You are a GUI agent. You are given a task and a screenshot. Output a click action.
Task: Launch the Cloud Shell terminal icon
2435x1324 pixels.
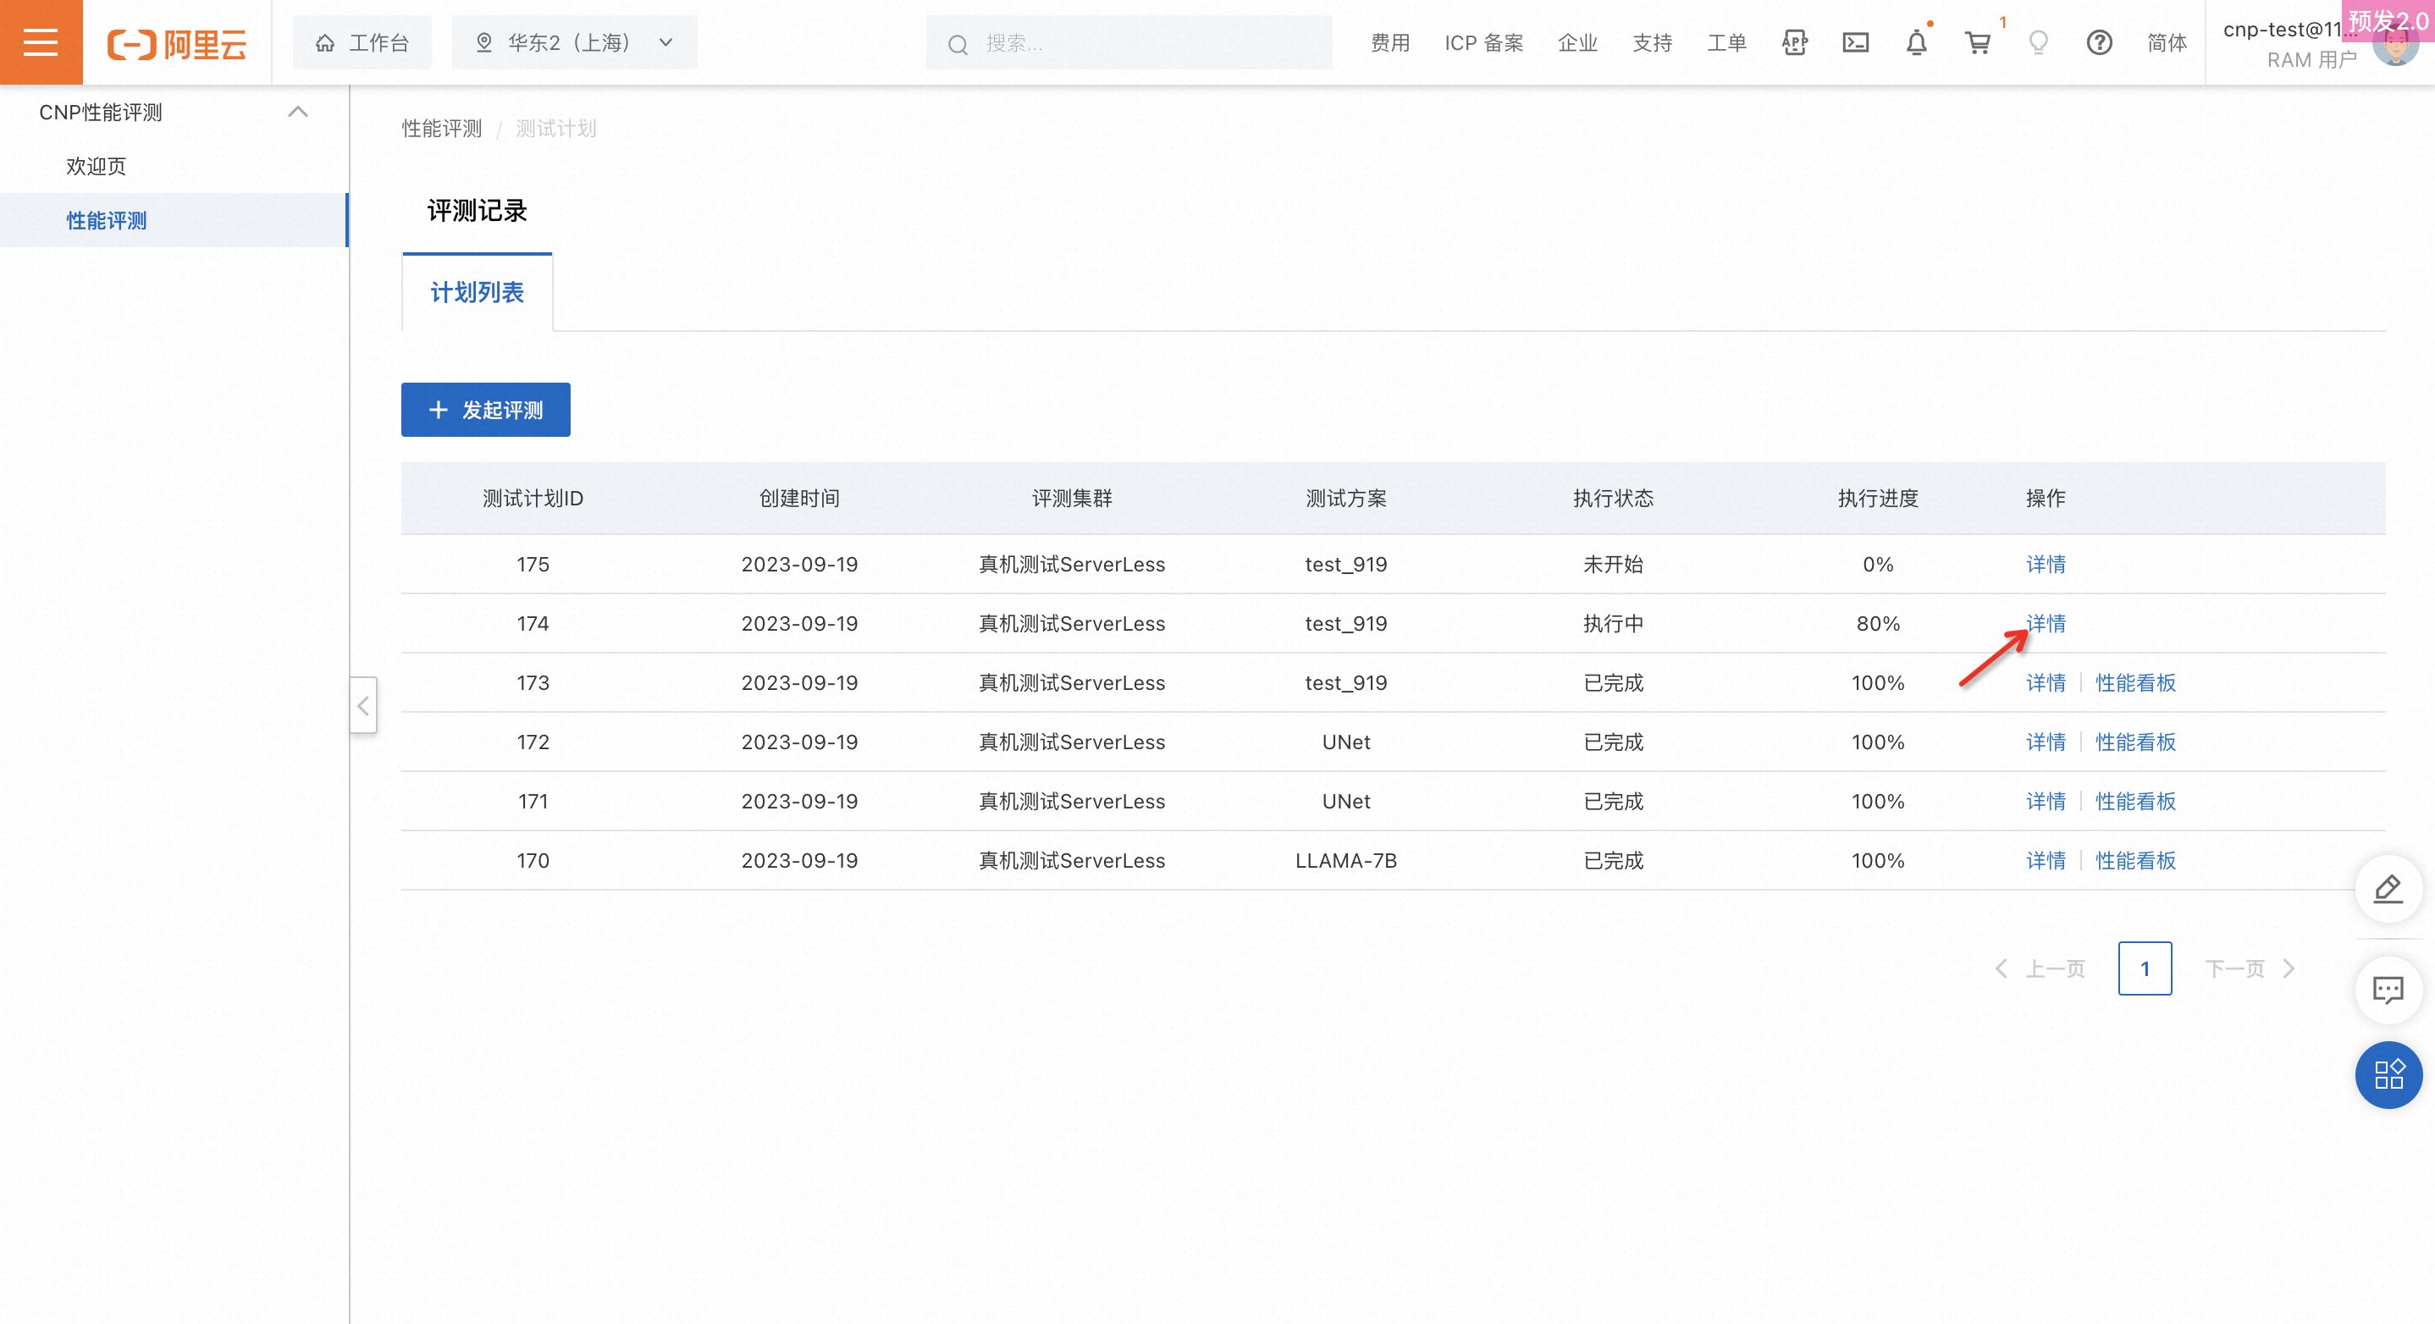coord(1856,42)
